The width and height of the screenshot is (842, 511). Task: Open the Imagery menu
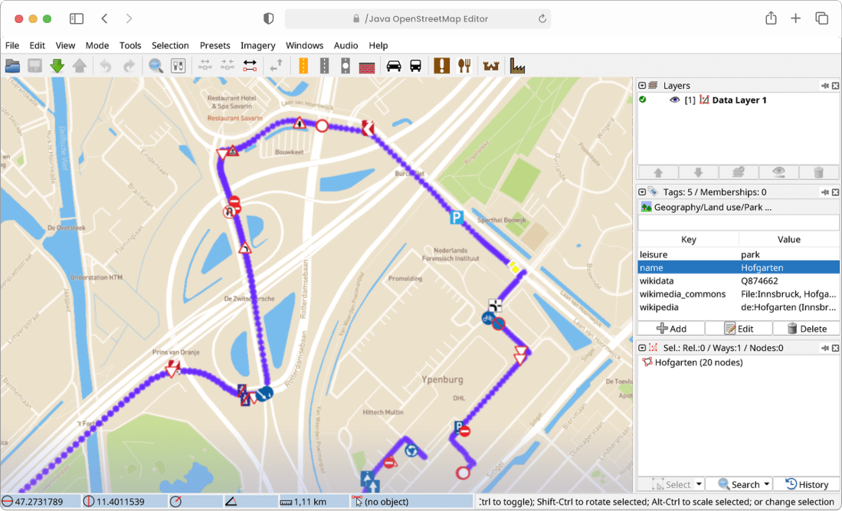coord(257,46)
